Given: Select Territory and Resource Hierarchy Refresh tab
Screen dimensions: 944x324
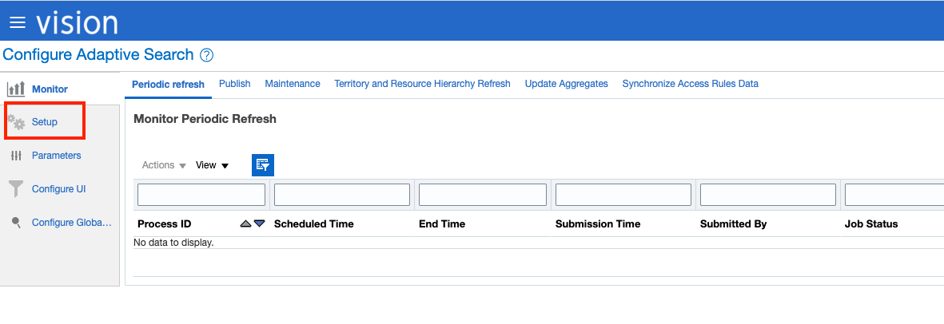Looking at the screenshot, I should (x=422, y=84).
